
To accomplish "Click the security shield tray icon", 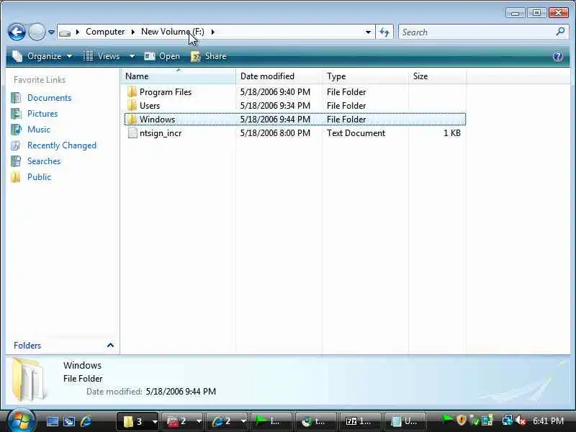I will pyautogui.click(x=462, y=420).
